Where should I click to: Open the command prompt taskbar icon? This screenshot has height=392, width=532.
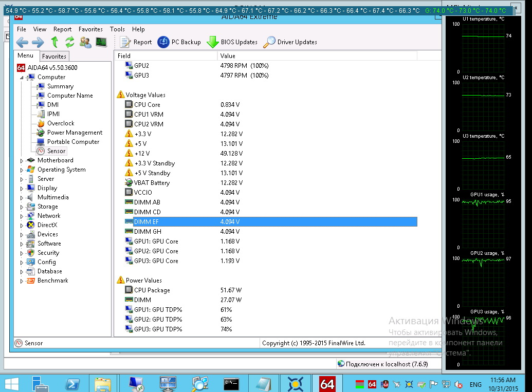point(231,384)
